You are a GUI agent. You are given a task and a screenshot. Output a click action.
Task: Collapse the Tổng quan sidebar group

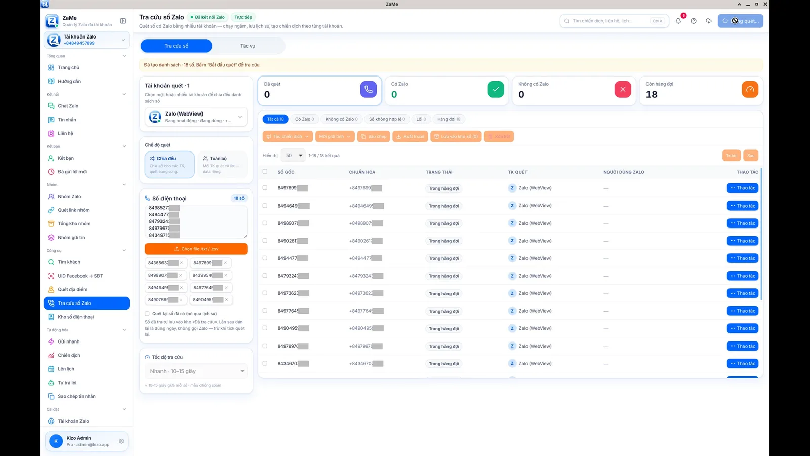[x=124, y=56]
